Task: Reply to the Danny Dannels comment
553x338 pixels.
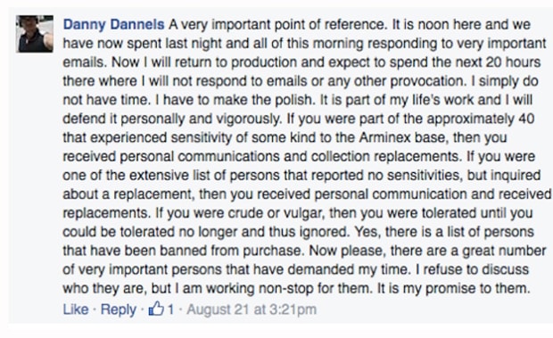Action: pyautogui.click(x=118, y=309)
